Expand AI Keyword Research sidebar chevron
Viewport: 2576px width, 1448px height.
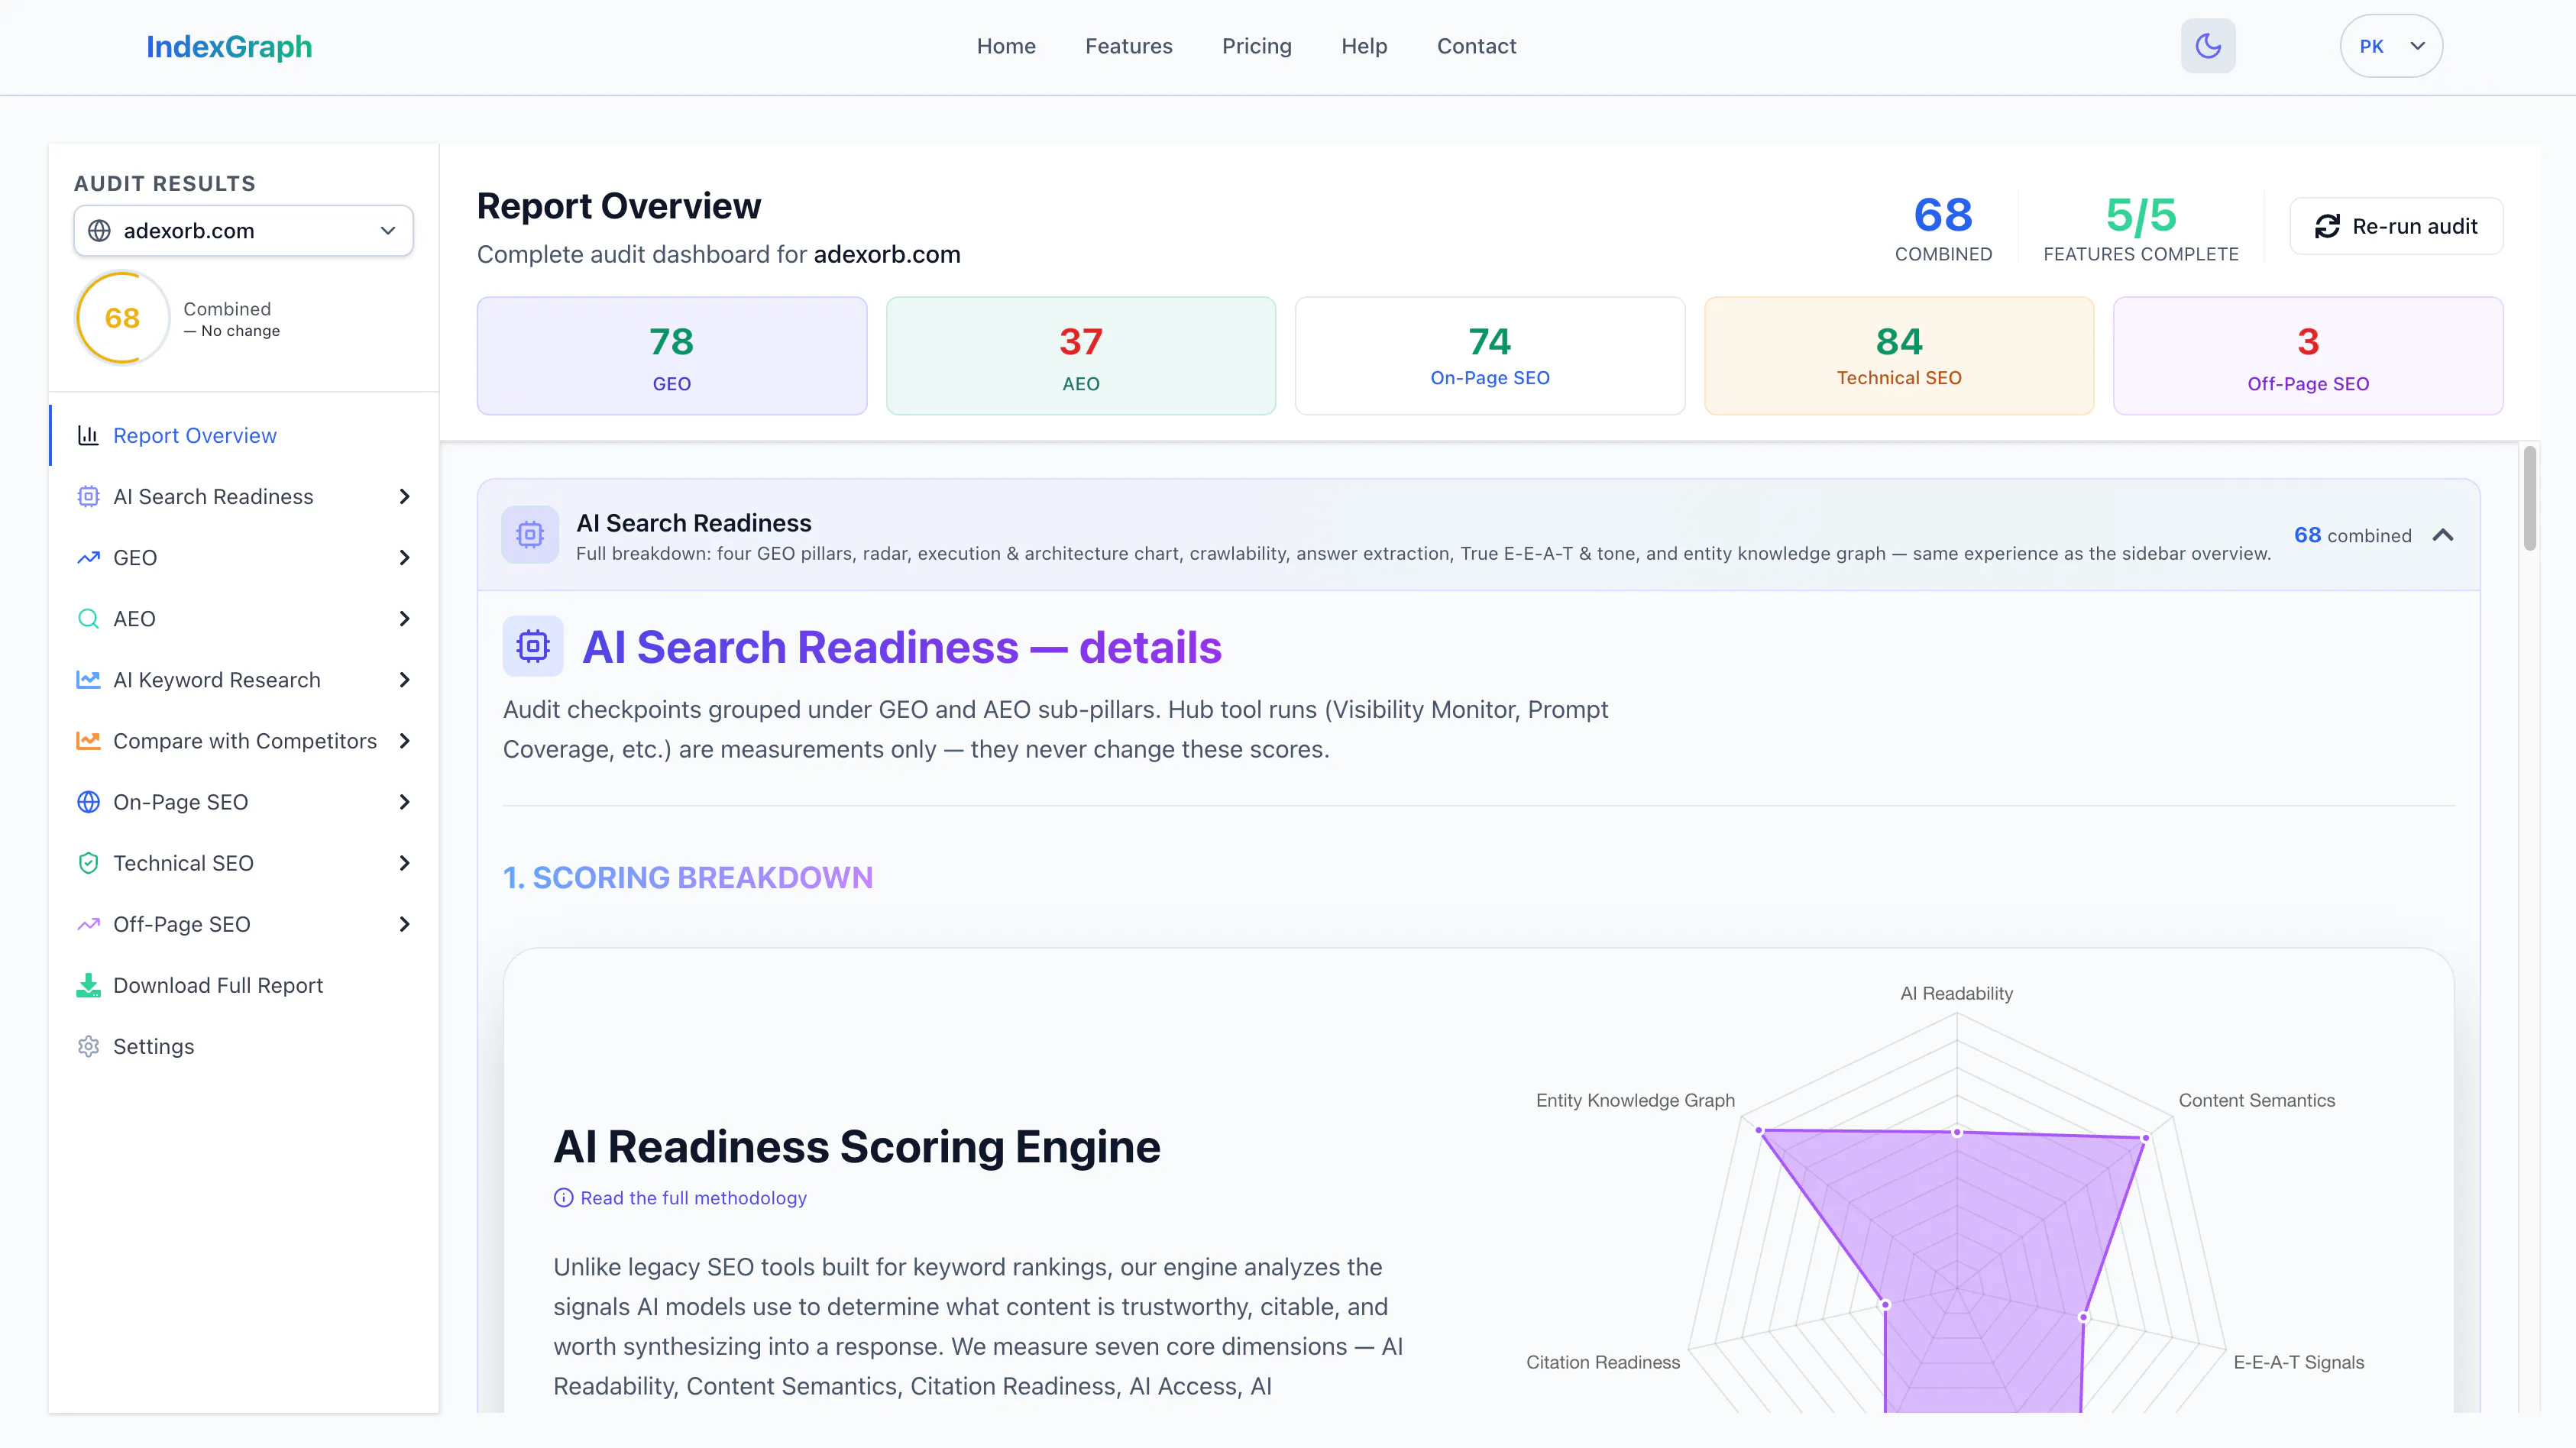click(x=405, y=680)
